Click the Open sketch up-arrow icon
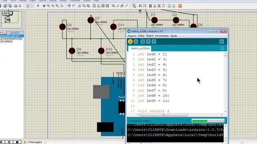257x144 pixels. click(148, 42)
